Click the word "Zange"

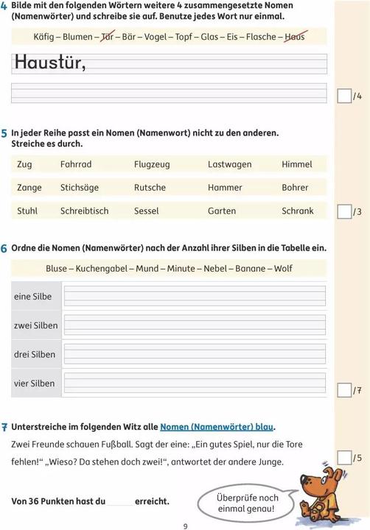[x=29, y=188]
